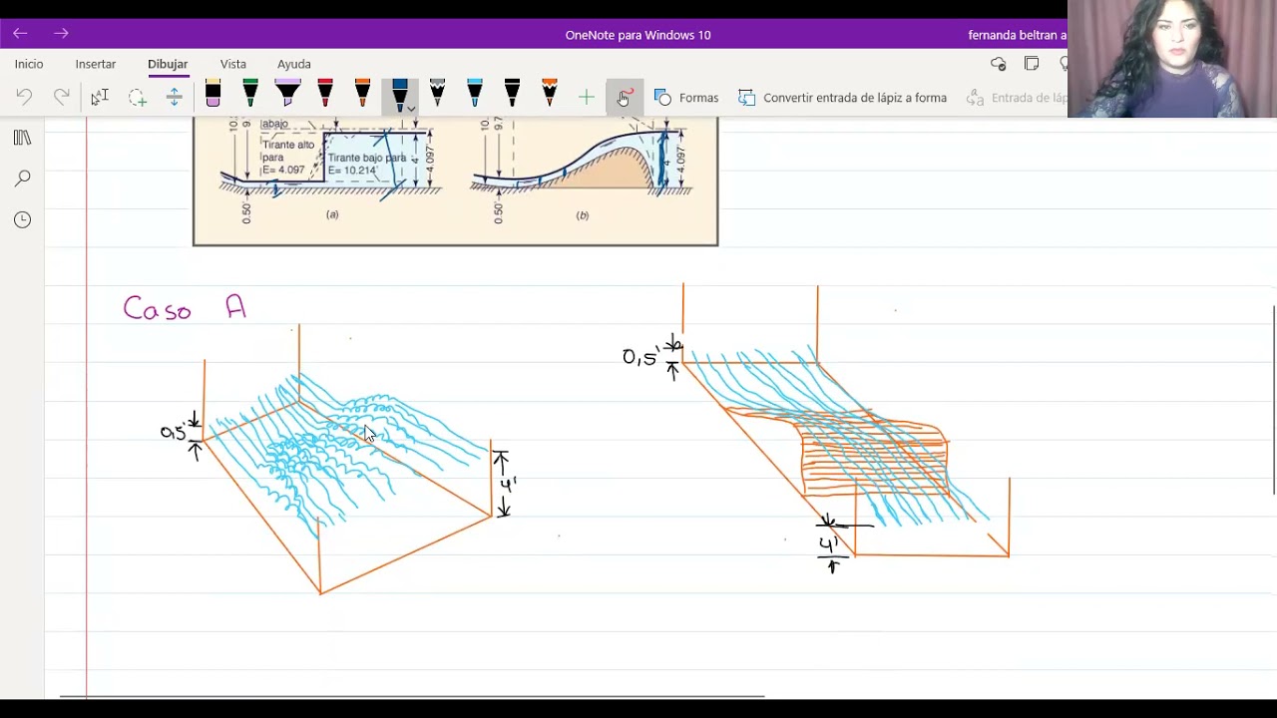Go back using the left arrow
This screenshot has width=1277, height=718.
(x=20, y=34)
